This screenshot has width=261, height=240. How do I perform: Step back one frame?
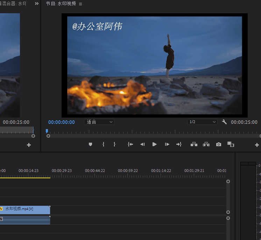click(x=142, y=144)
